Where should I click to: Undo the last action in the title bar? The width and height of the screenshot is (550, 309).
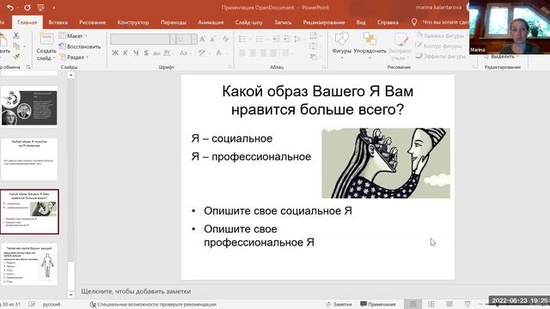point(9,8)
